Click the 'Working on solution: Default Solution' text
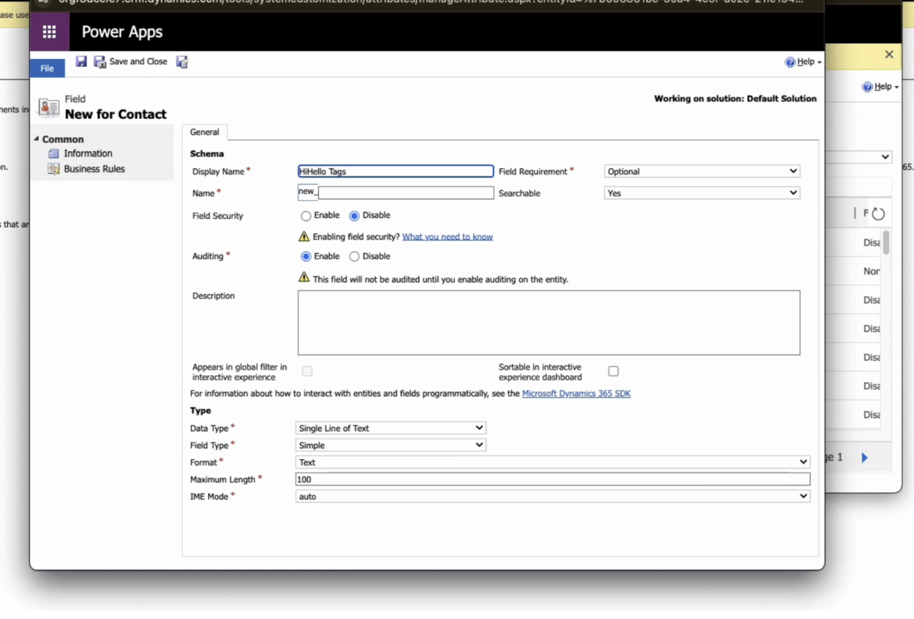This screenshot has width=914, height=619. [x=735, y=99]
